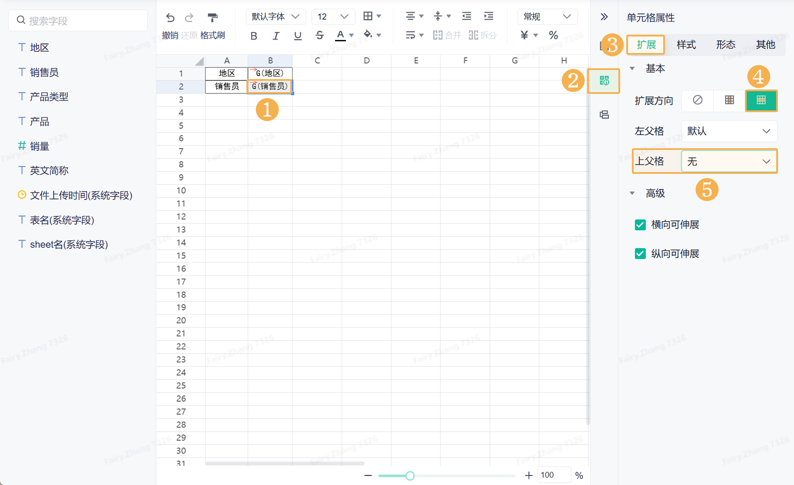Open the font size 12 dropdown
This screenshot has width=794, height=485.
tap(333, 17)
